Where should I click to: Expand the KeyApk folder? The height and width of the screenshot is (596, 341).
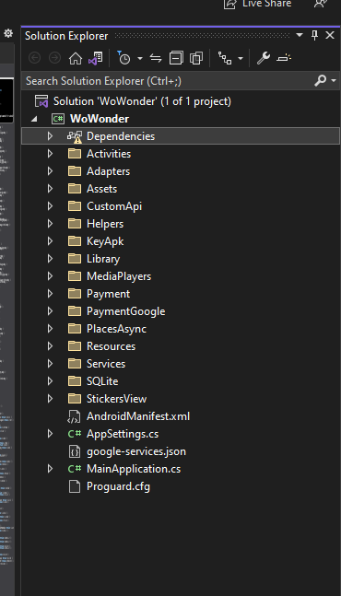50,241
